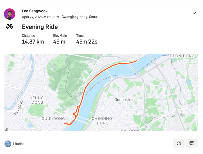The height and width of the screenshot is (154, 203).
Task: Click the orange route start point
Action: click(64, 123)
